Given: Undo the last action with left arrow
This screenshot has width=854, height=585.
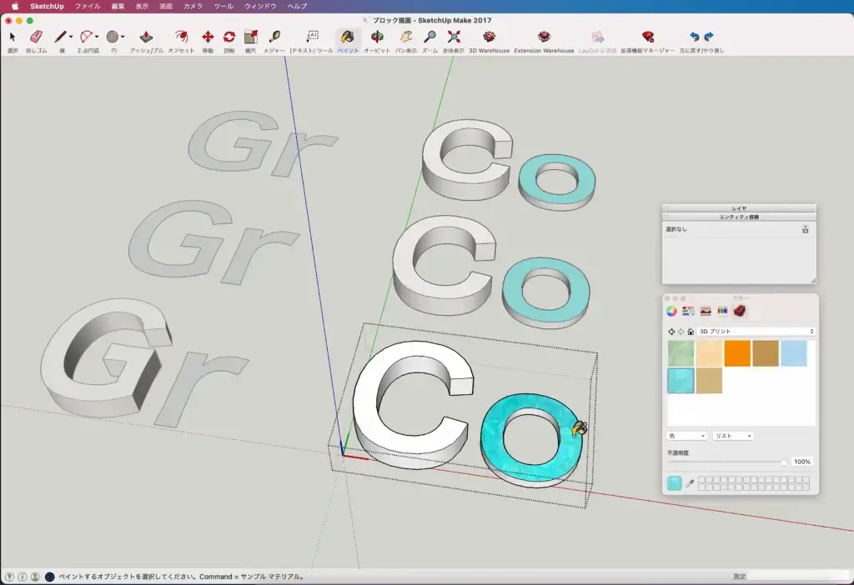Looking at the screenshot, I should coord(695,37).
